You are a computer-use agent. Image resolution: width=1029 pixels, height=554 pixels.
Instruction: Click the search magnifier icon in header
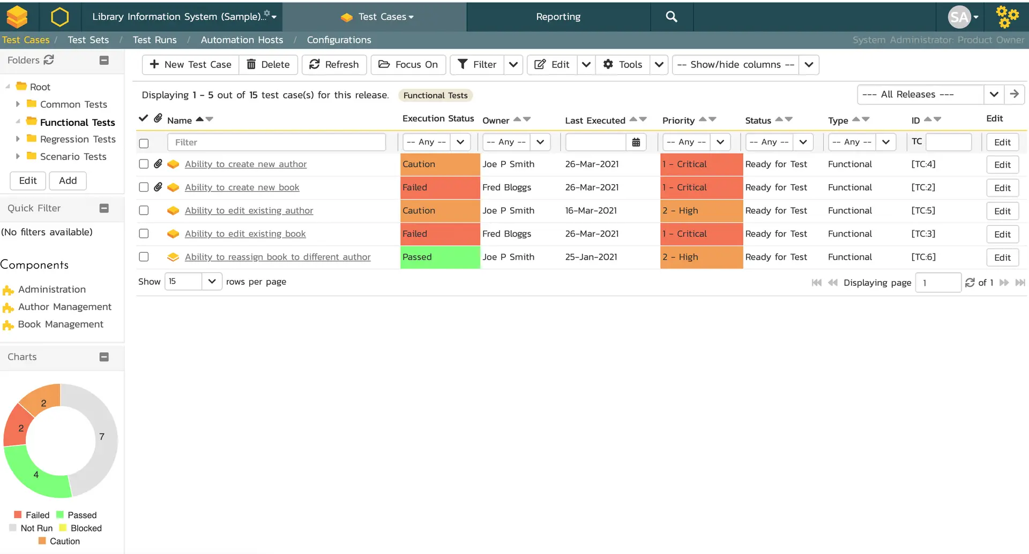(x=671, y=17)
